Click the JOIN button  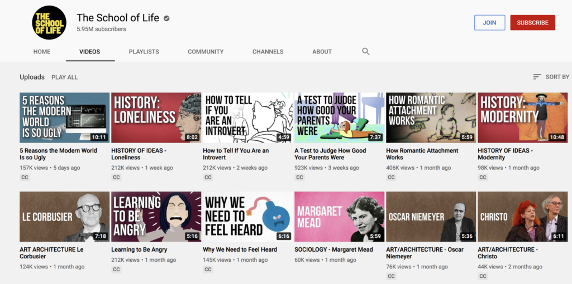[489, 22]
